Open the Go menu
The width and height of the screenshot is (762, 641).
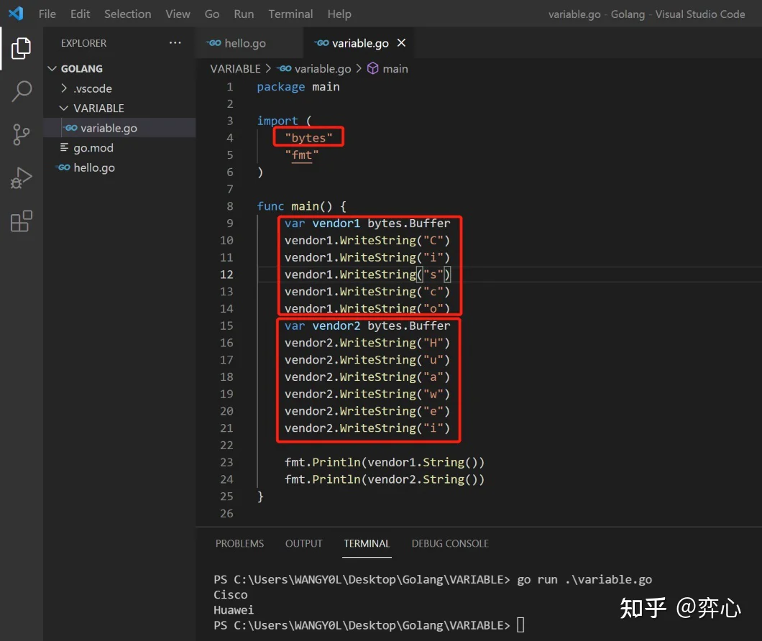(x=212, y=14)
